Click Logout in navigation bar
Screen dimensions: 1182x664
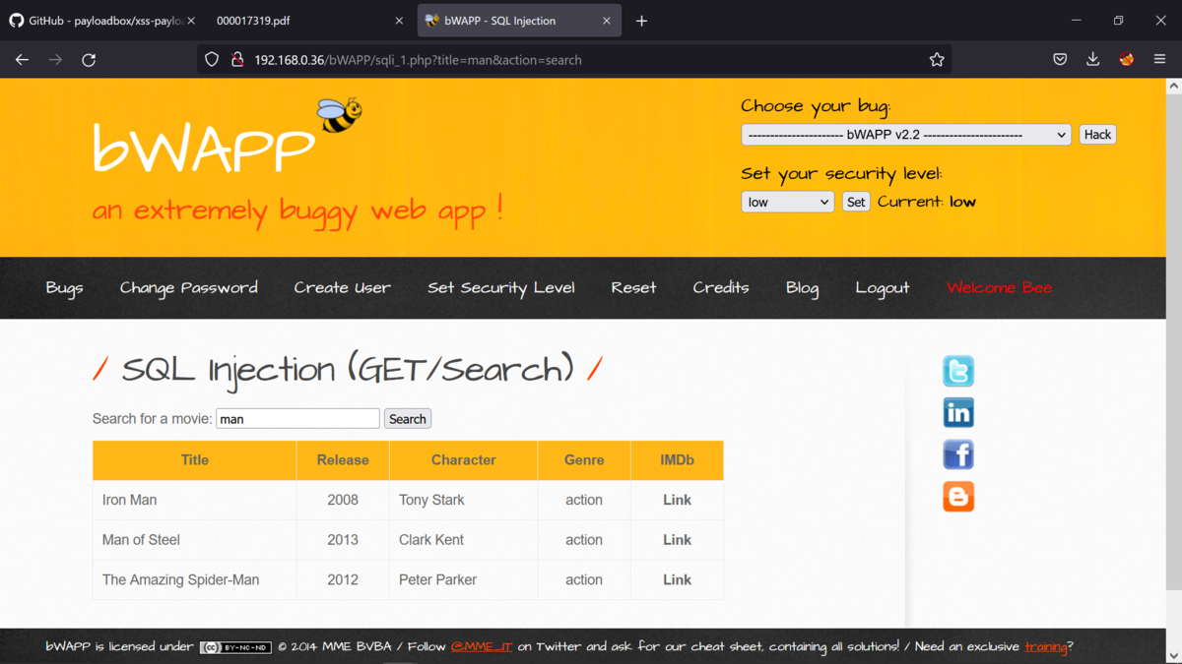click(883, 288)
